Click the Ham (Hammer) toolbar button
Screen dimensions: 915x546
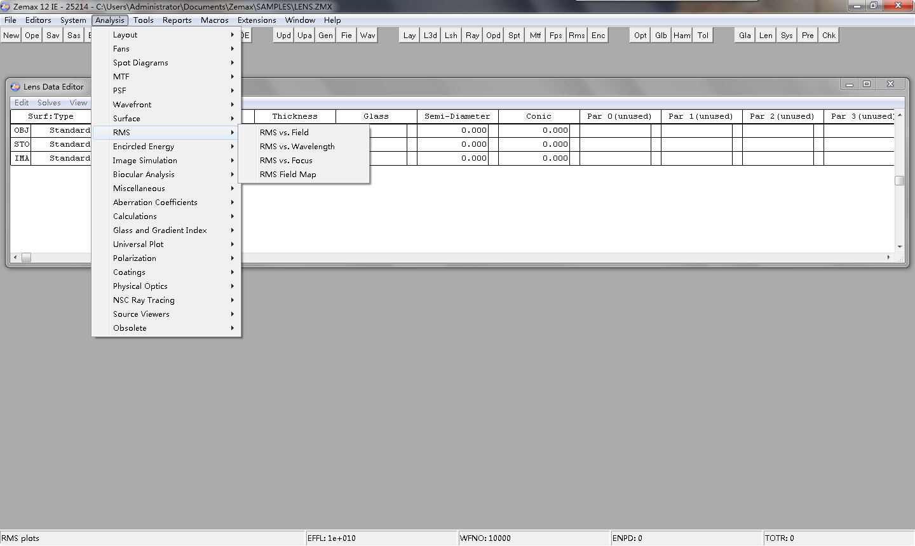pyautogui.click(x=682, y=36)
